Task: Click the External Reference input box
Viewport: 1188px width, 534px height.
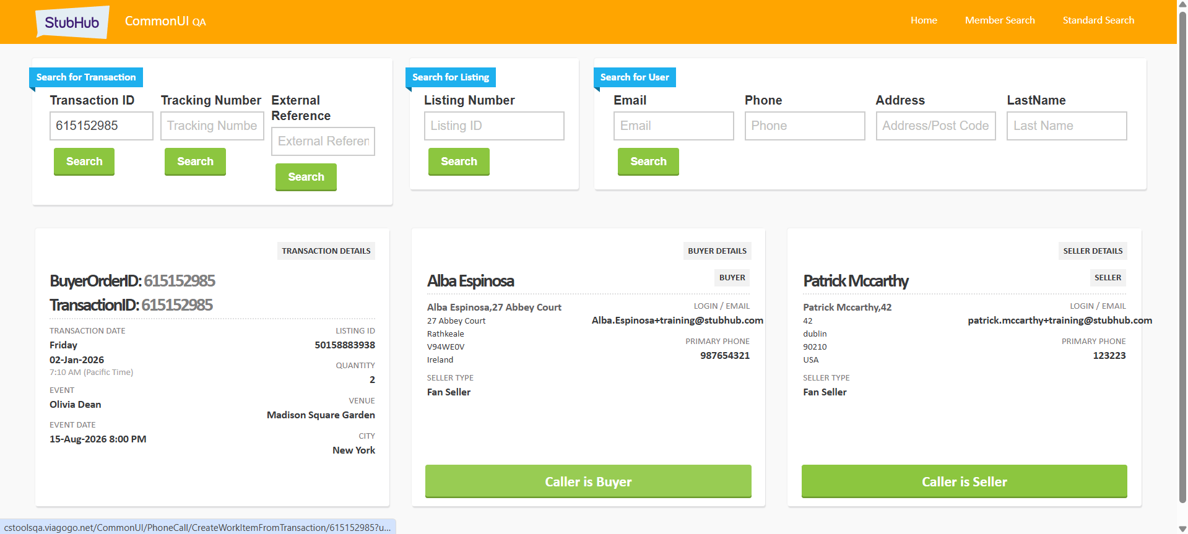Action: (323, 142)
